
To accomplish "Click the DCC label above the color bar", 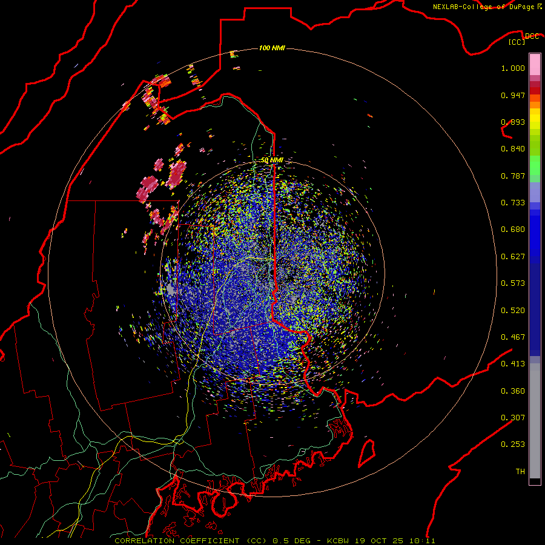I will tap(532, 36).
